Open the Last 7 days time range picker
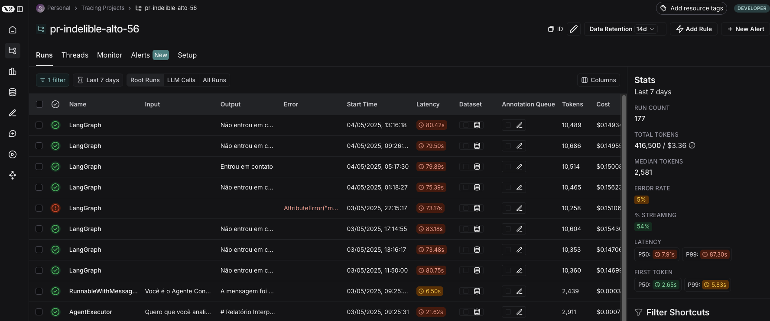Image resolution: width=770 pixels, height=321 pixels. click(x=98, y=80)
